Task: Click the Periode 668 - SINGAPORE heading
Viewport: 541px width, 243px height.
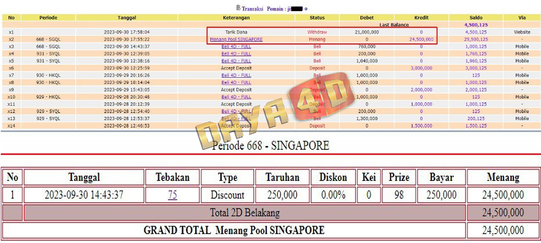Action: 270,146
